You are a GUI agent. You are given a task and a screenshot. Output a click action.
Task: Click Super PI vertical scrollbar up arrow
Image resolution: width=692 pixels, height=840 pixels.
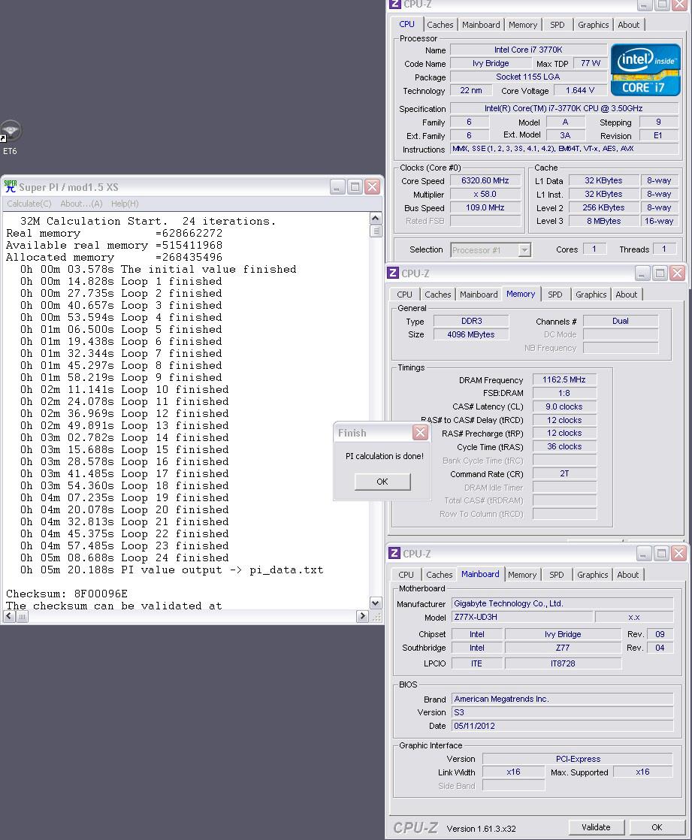coord(376,218)
